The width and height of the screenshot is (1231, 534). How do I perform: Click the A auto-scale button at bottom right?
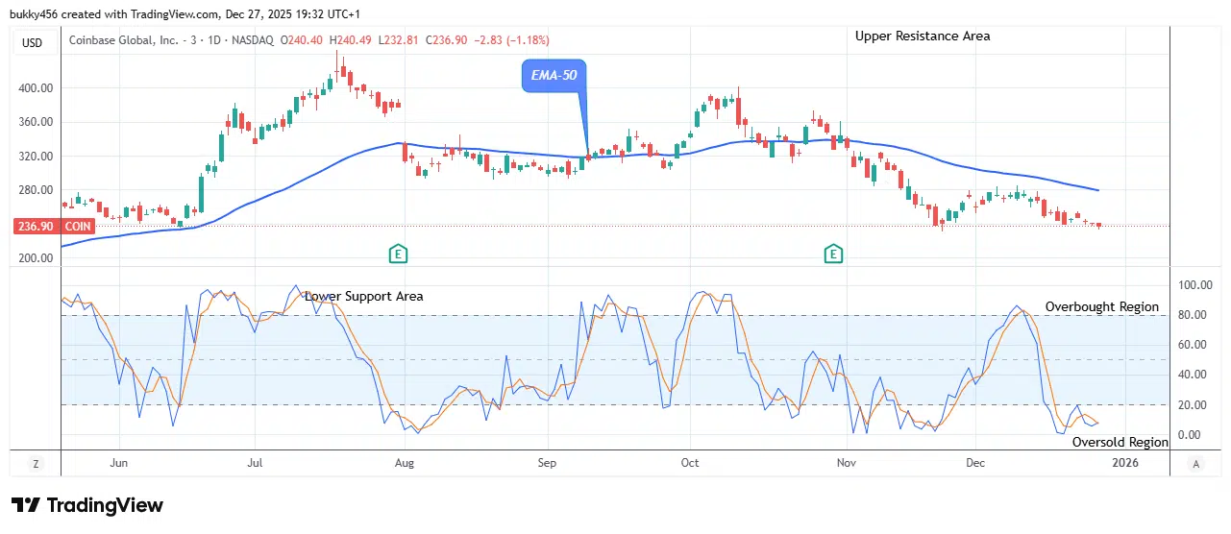(x=1196, y=464)
